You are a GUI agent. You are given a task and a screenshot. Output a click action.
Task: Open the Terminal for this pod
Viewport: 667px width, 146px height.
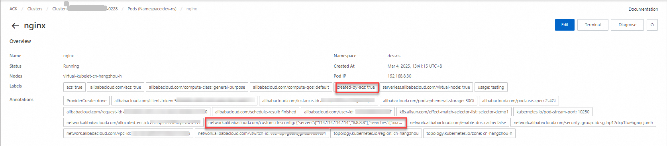[592, 25]
